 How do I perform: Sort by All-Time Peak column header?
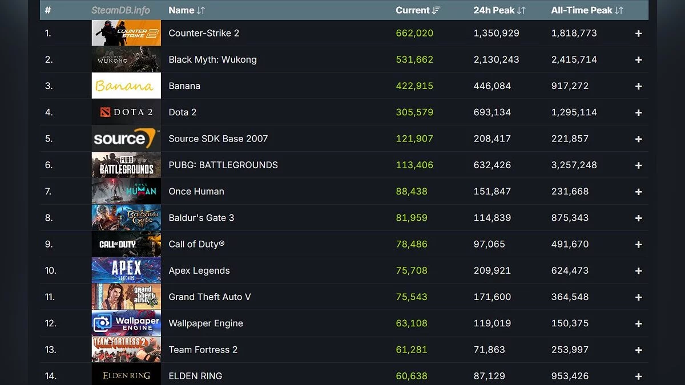tap(587, 10)
